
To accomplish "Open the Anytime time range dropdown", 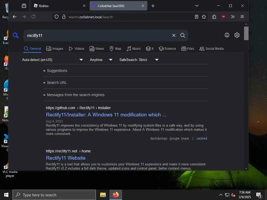I will coord(101,60).
